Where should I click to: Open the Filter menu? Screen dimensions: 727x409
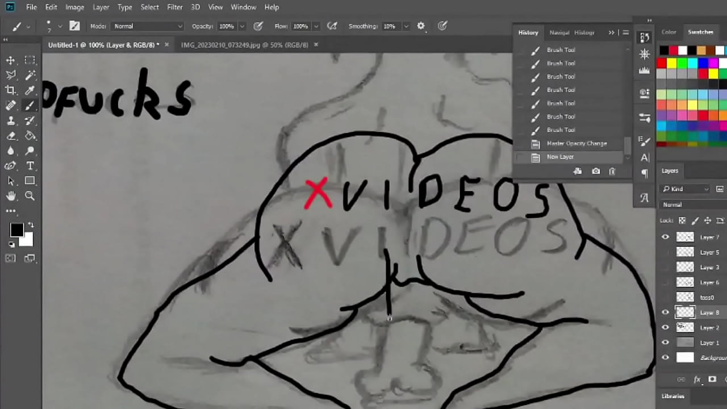coord(174,7)
